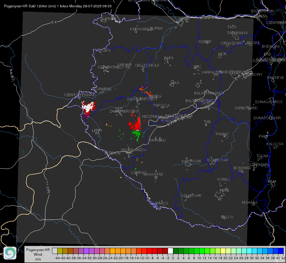Select the ZALAEGERSZEG label
This screenshot has width=286, height=263.
click(x=124, y=111)
